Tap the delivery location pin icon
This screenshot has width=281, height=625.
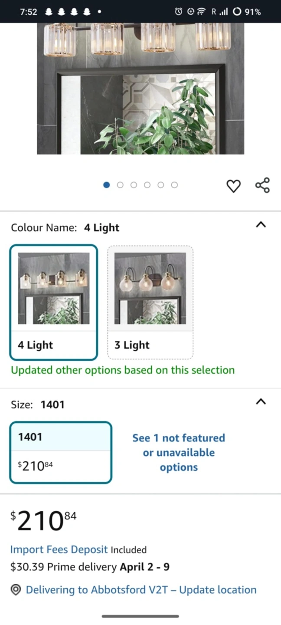tap(16, 590)
